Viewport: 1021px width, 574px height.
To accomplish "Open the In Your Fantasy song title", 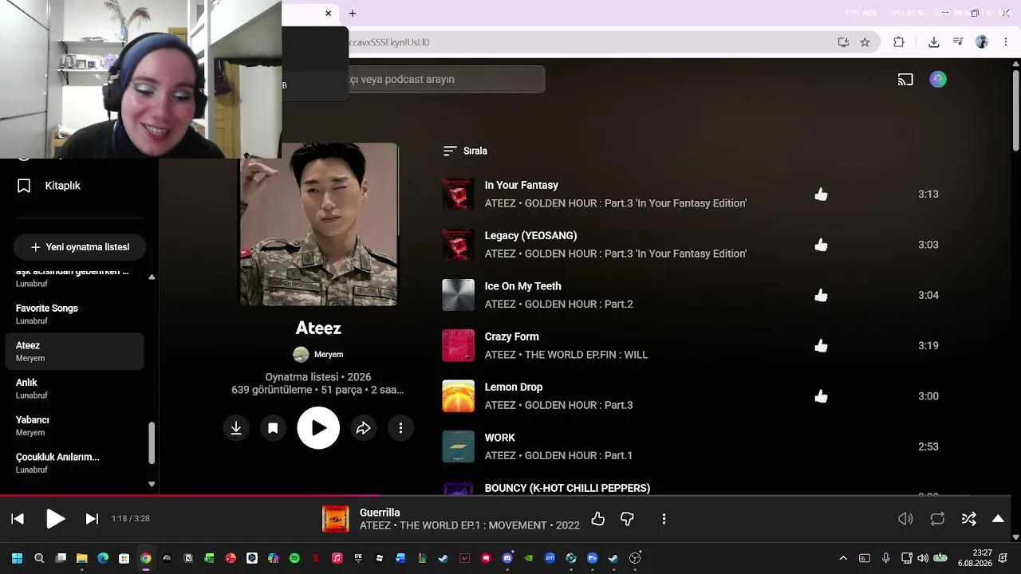I will (522, 185).
